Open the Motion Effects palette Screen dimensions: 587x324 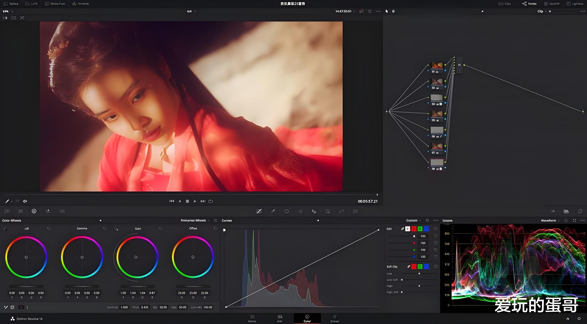(x=62, y=211)
